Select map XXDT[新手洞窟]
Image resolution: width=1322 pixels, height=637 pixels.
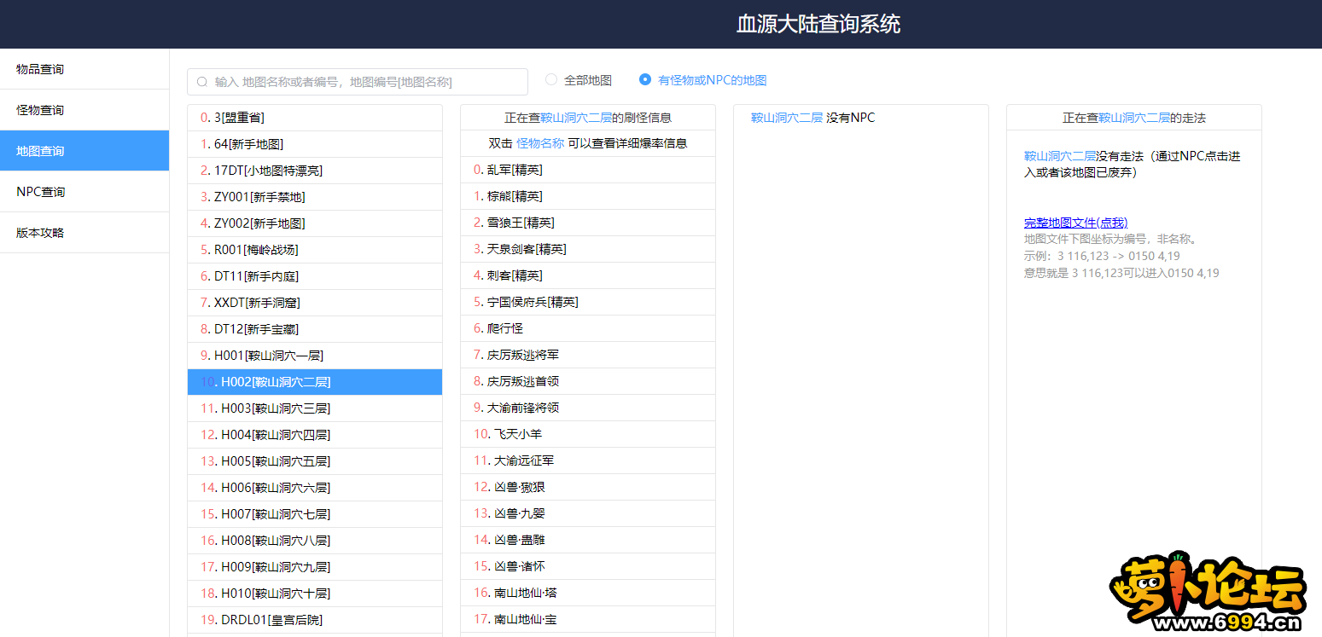315,303
